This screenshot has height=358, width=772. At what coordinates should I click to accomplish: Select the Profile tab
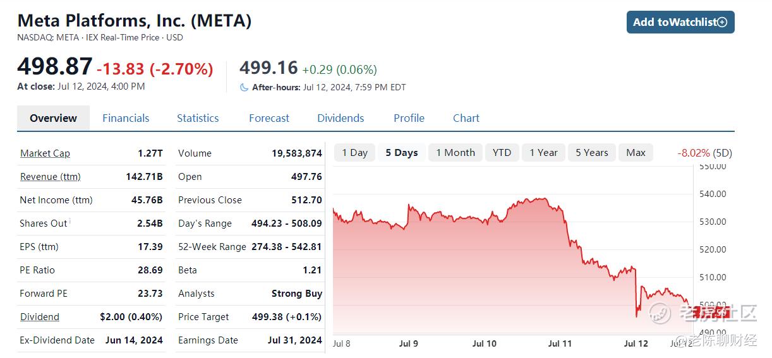[x=409, y=118]
